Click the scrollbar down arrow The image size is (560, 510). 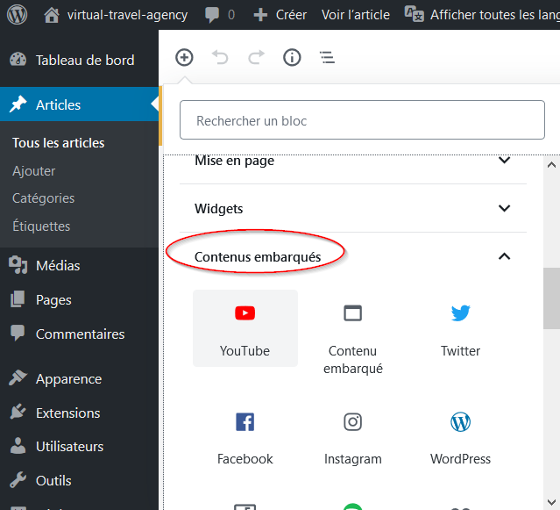(551, 501)
